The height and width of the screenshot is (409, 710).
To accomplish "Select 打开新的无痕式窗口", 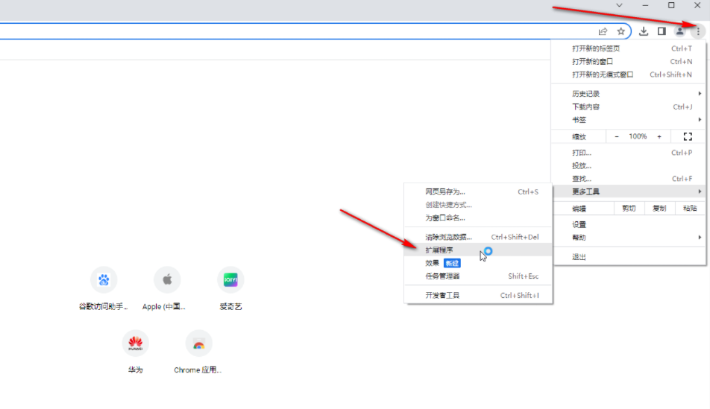I will click(x=629, y=74).
